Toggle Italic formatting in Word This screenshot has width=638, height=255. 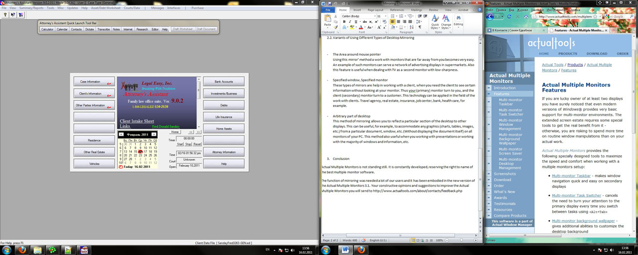coord(350,21)
